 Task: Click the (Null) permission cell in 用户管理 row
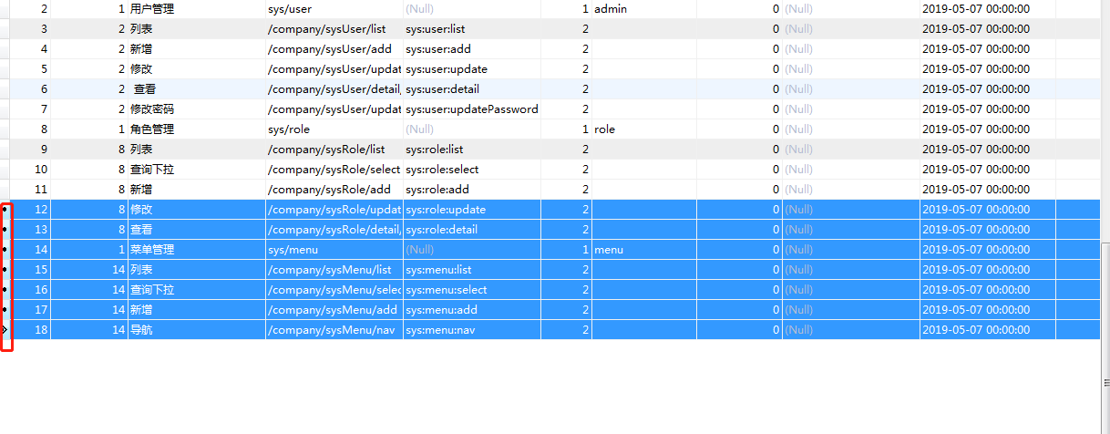[x=471, y=9]
